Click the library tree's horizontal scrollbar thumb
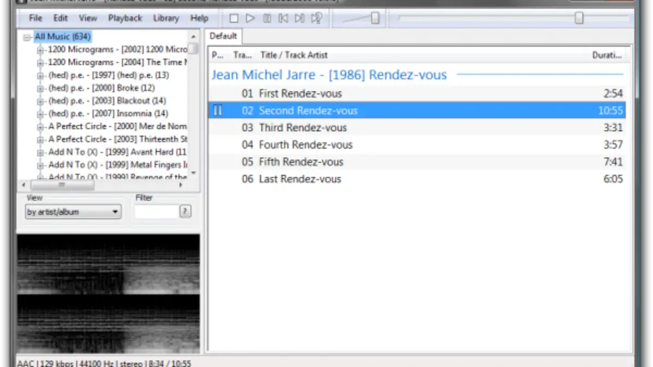The image size is (653, 367). [62, 185]
